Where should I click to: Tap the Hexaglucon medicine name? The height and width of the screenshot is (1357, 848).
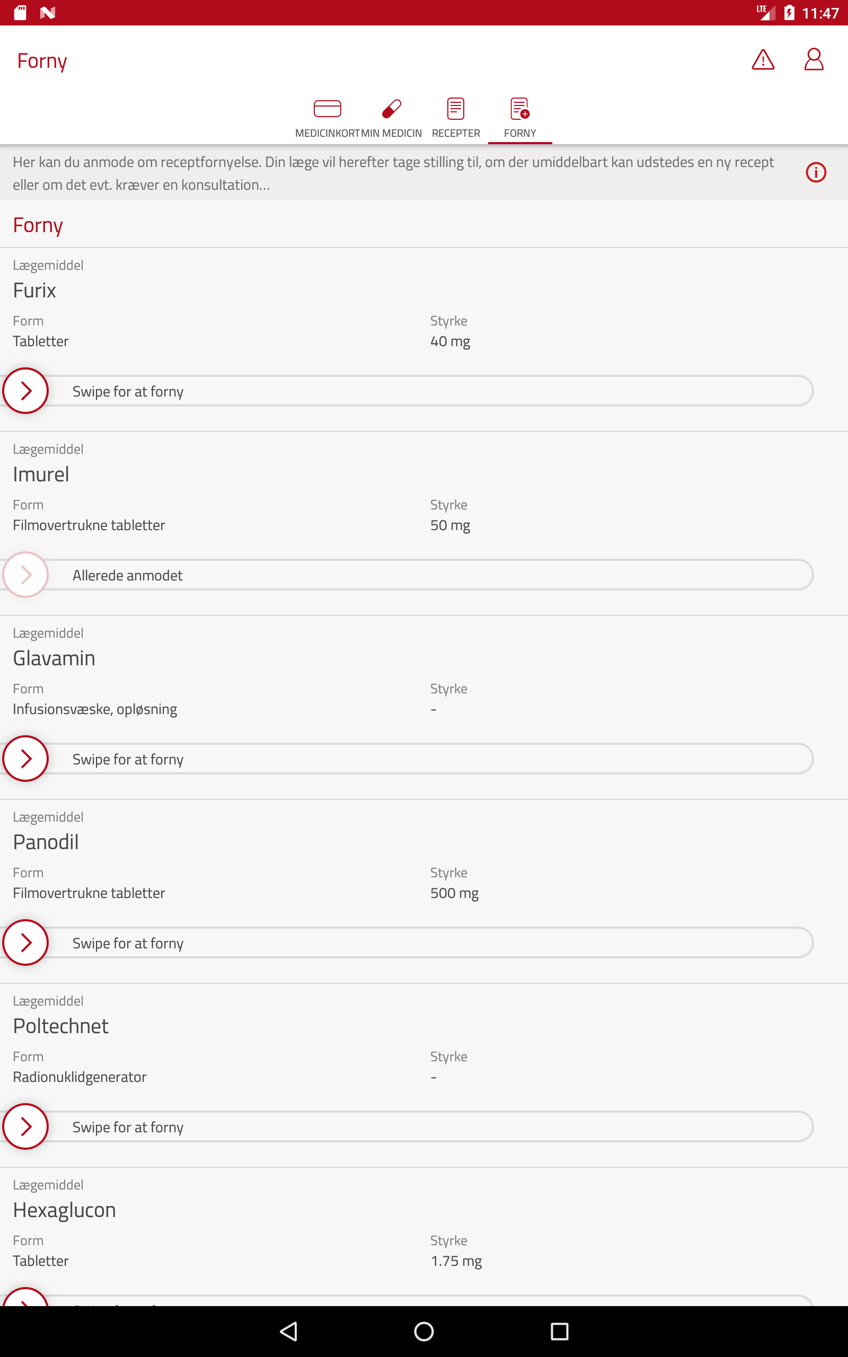[x=65, y=1210]
